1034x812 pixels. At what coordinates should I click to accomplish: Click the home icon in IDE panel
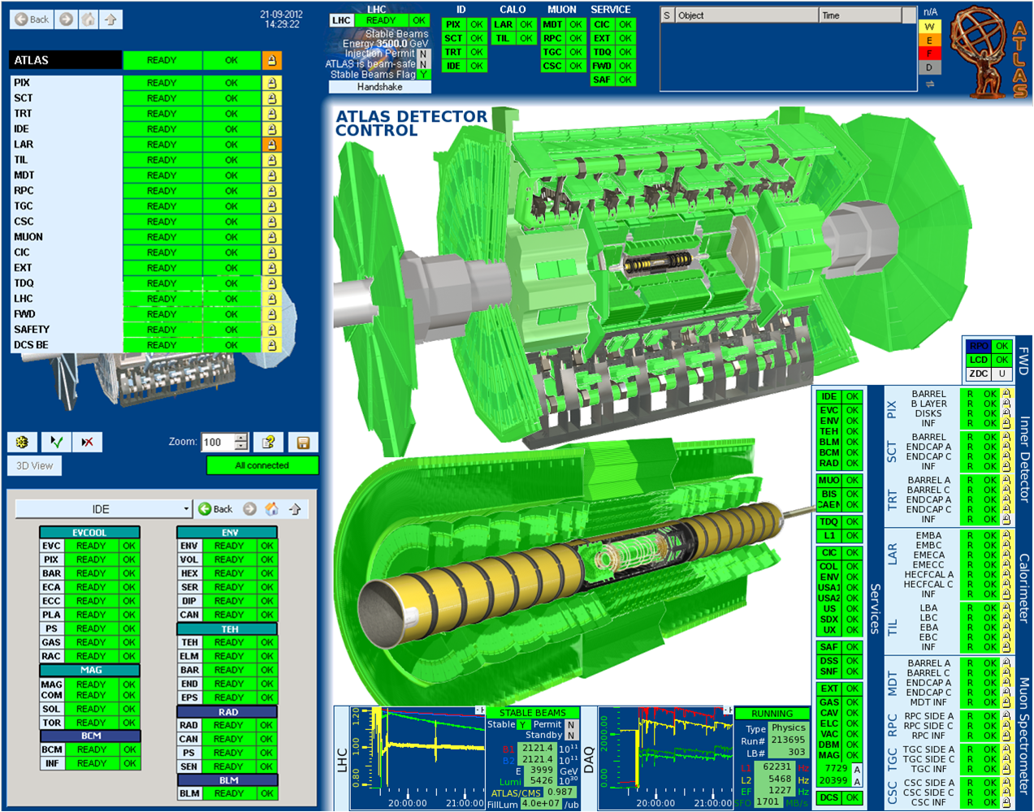tap(272, 509)
